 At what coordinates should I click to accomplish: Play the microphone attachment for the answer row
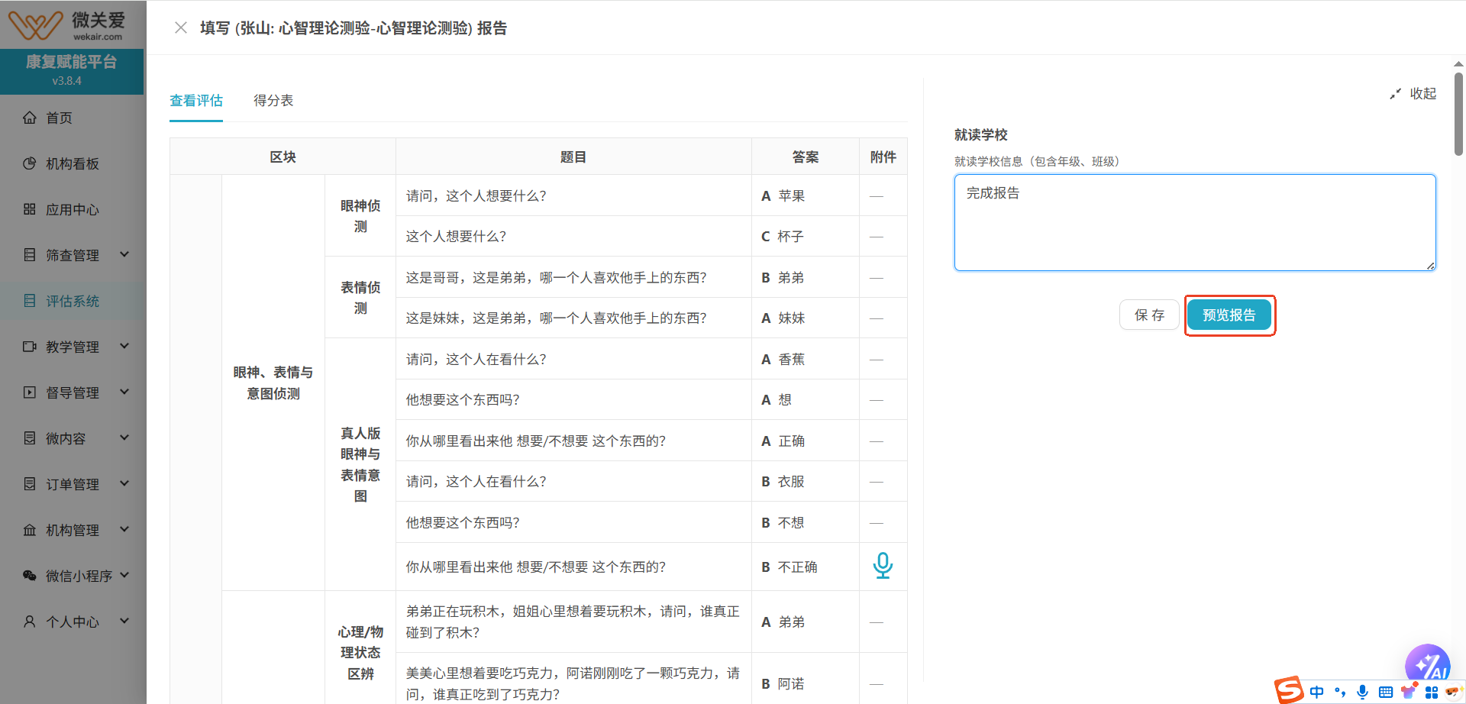coord(883,567)
